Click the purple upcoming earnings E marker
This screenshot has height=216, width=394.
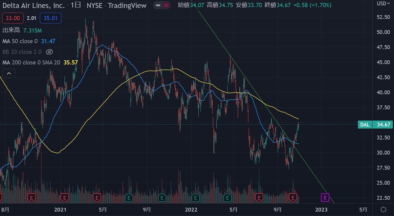pos(325,197)
